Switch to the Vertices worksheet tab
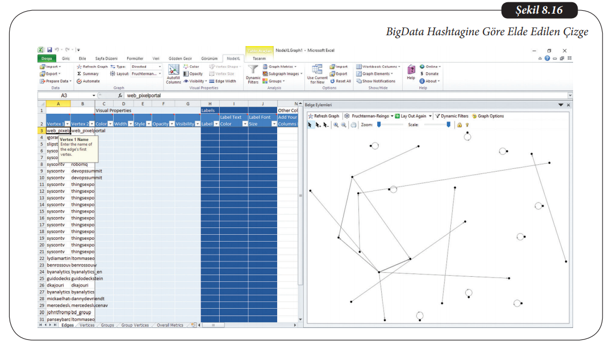Viewport: 610px width, 353px height. point(87,325)
